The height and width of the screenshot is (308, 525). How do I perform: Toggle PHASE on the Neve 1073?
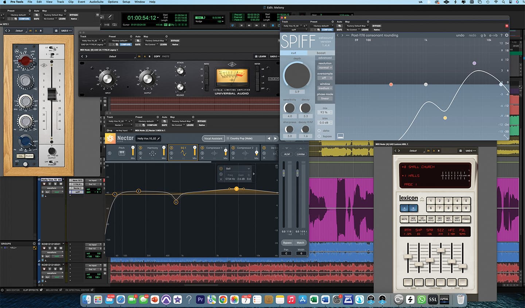pyautogui.click(x=29, y=156)
